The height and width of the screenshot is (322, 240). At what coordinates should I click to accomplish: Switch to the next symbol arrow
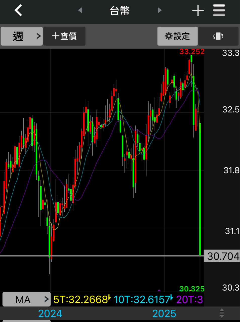coord(160,10)
